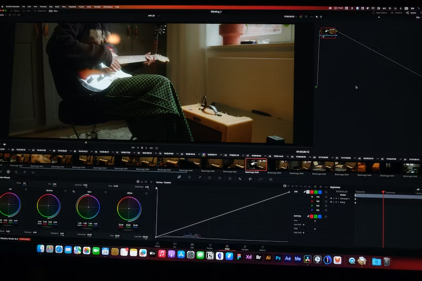Viewport: 422px width, 281px height.
Task: Switch to the Edit page tab
Action: click(x=192, y=246)
